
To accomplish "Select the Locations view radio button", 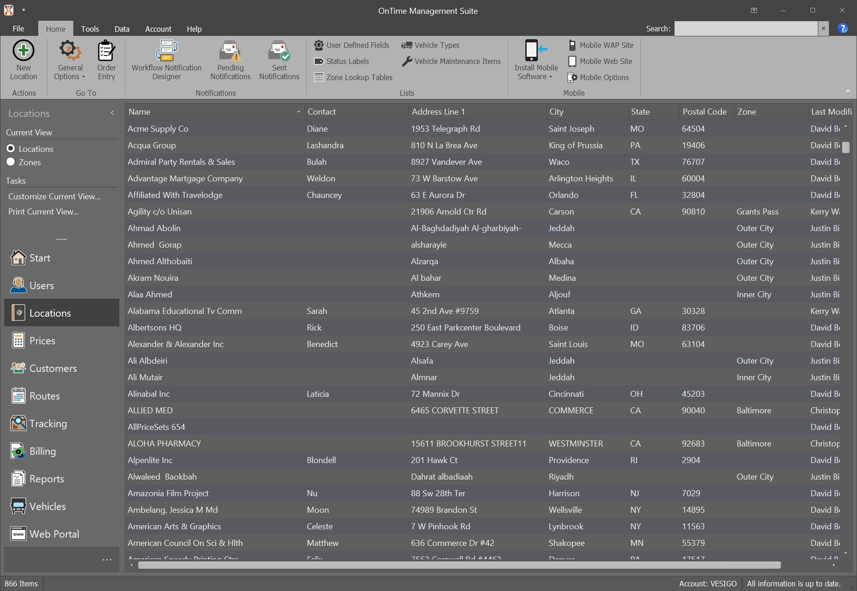I will 11,149.
